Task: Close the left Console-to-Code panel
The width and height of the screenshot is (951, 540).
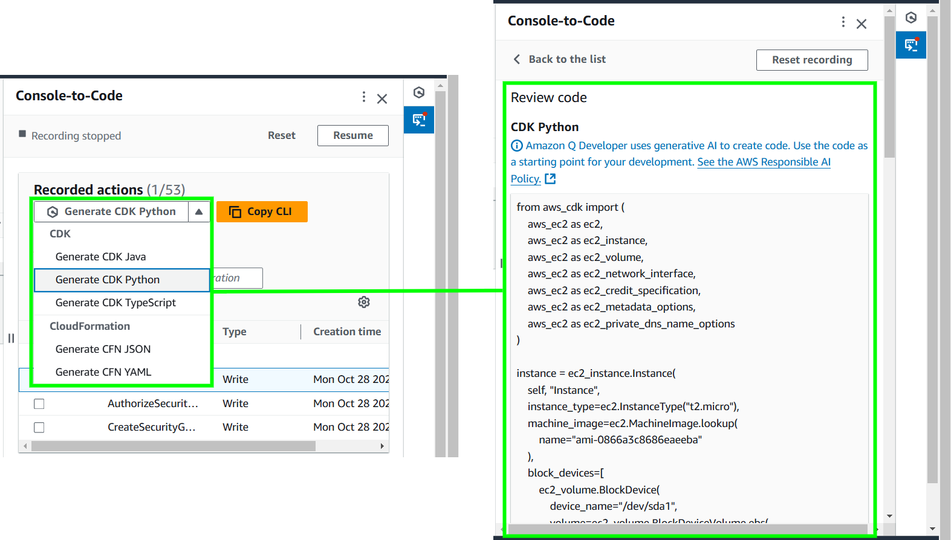Action: (382, 98)
